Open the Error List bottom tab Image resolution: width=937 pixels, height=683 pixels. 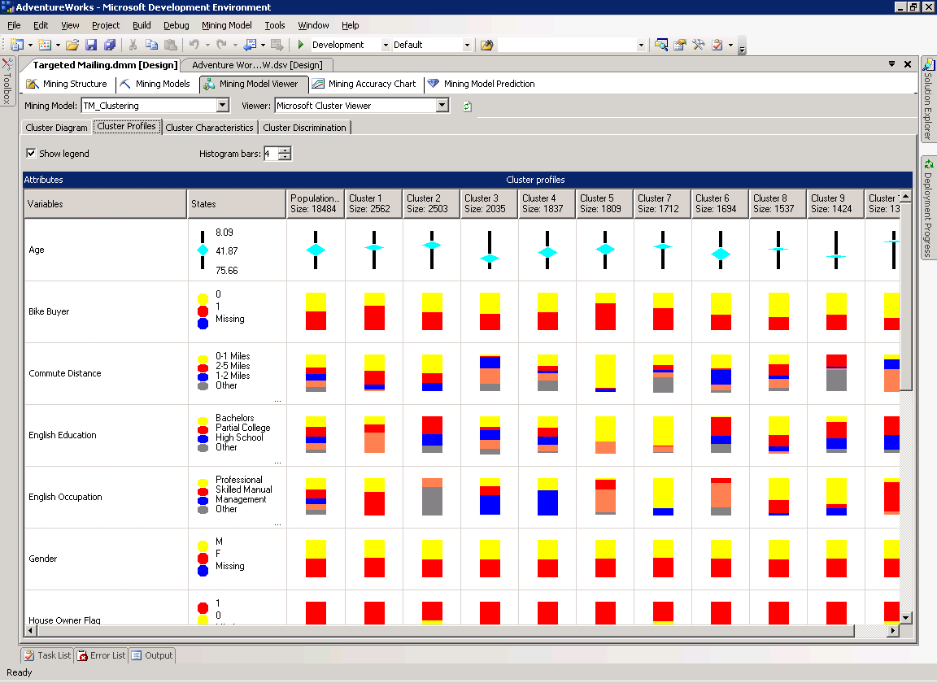click(102, 655)
